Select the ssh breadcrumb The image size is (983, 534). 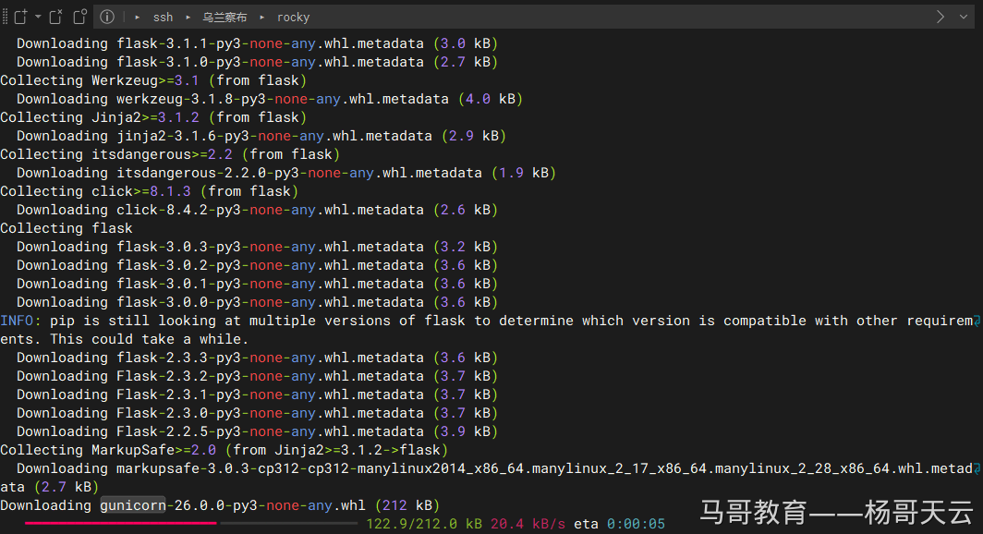click(163, 18)
